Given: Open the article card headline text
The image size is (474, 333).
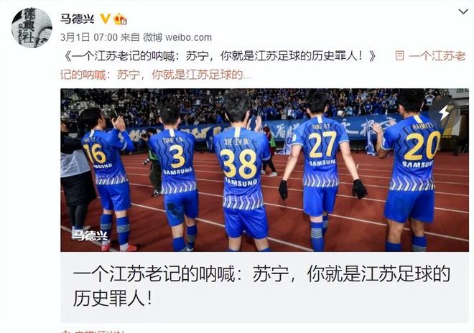Looking at the screenshot, I should (261, 286).
